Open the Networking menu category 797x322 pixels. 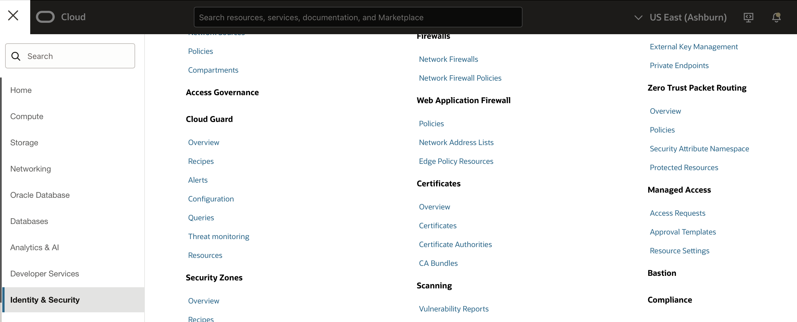click(x=30, y=169)
